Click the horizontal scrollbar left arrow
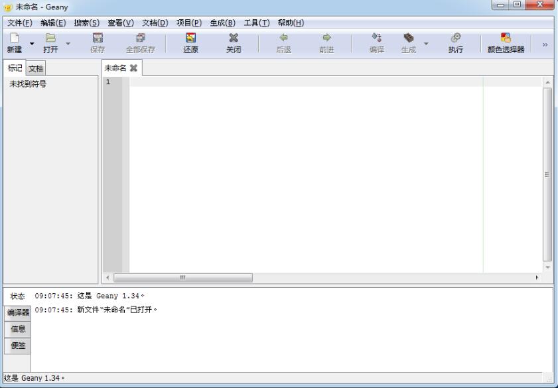This screenshot has height=388, width=558. click(108, 277)
